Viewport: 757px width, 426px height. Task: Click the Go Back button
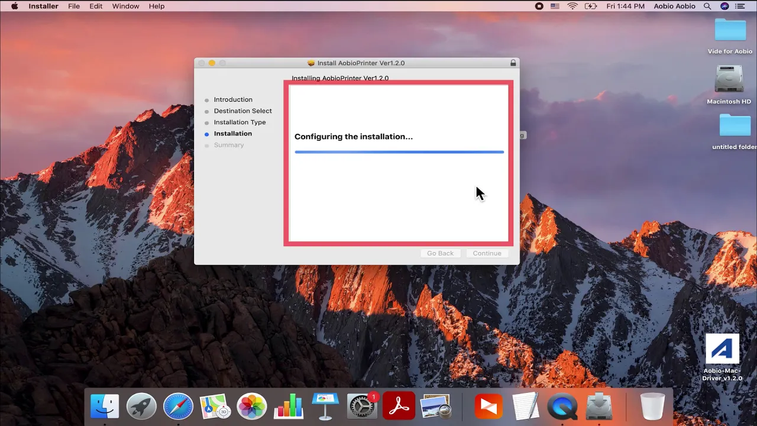point(441,253)
